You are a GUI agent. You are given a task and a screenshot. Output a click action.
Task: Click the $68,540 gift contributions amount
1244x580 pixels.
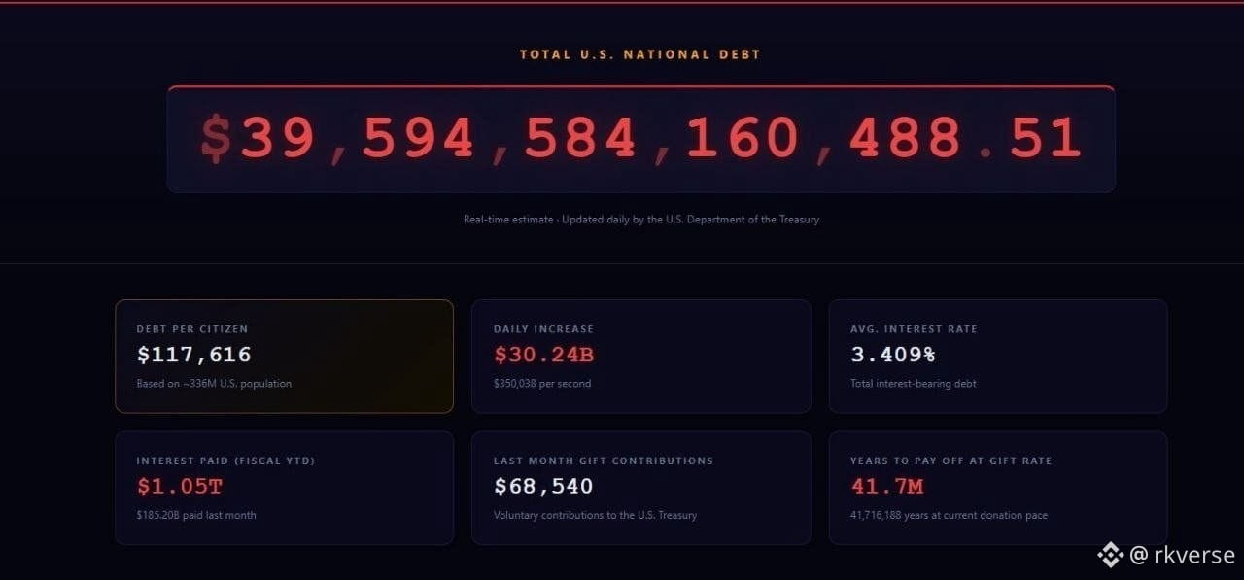[x=543, y=486]
